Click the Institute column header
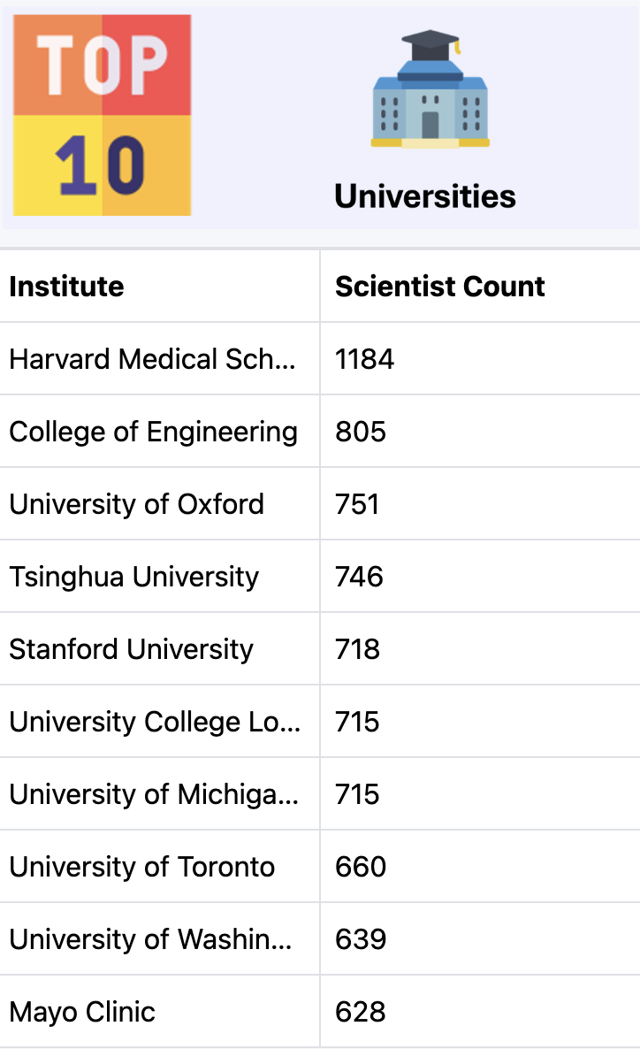 (x=66, y=287)
